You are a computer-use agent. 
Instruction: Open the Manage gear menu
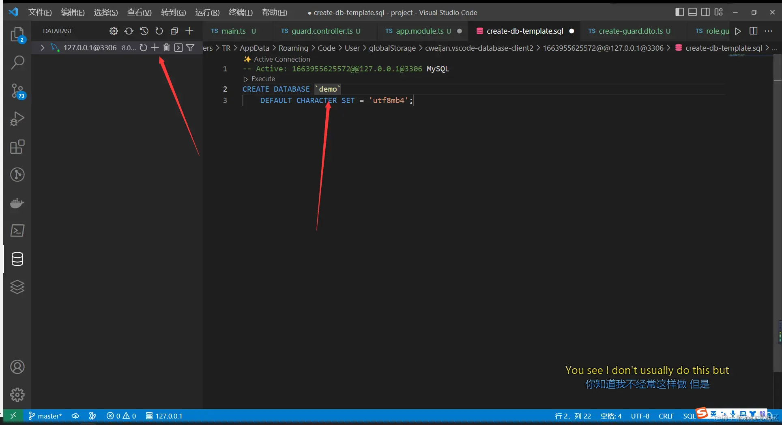click(17, 395)
